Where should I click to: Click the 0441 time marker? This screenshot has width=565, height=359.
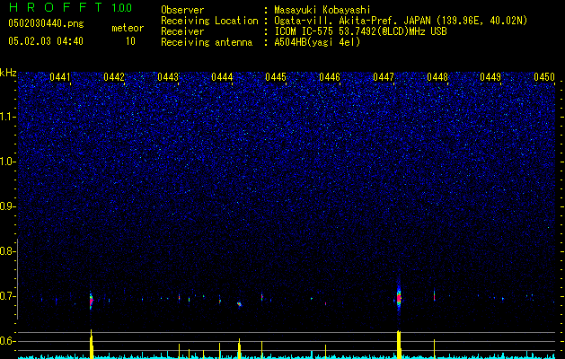coord(60,77)
